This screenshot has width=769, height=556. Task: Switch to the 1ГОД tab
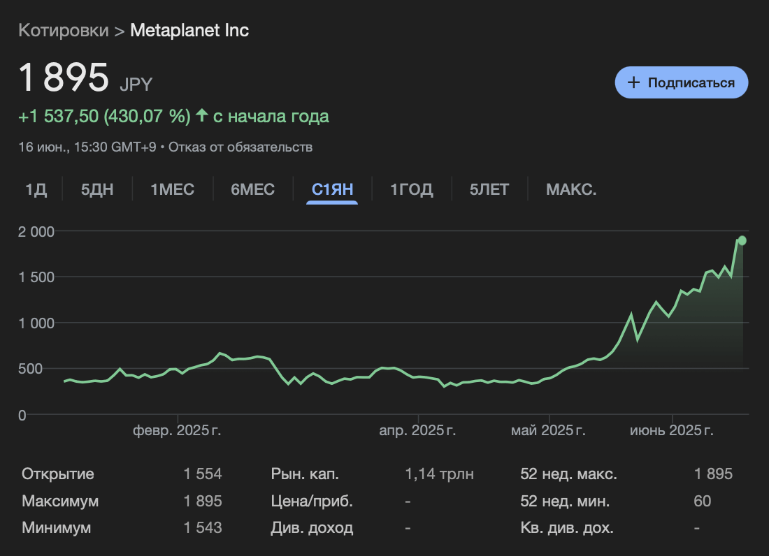point(412,189)
